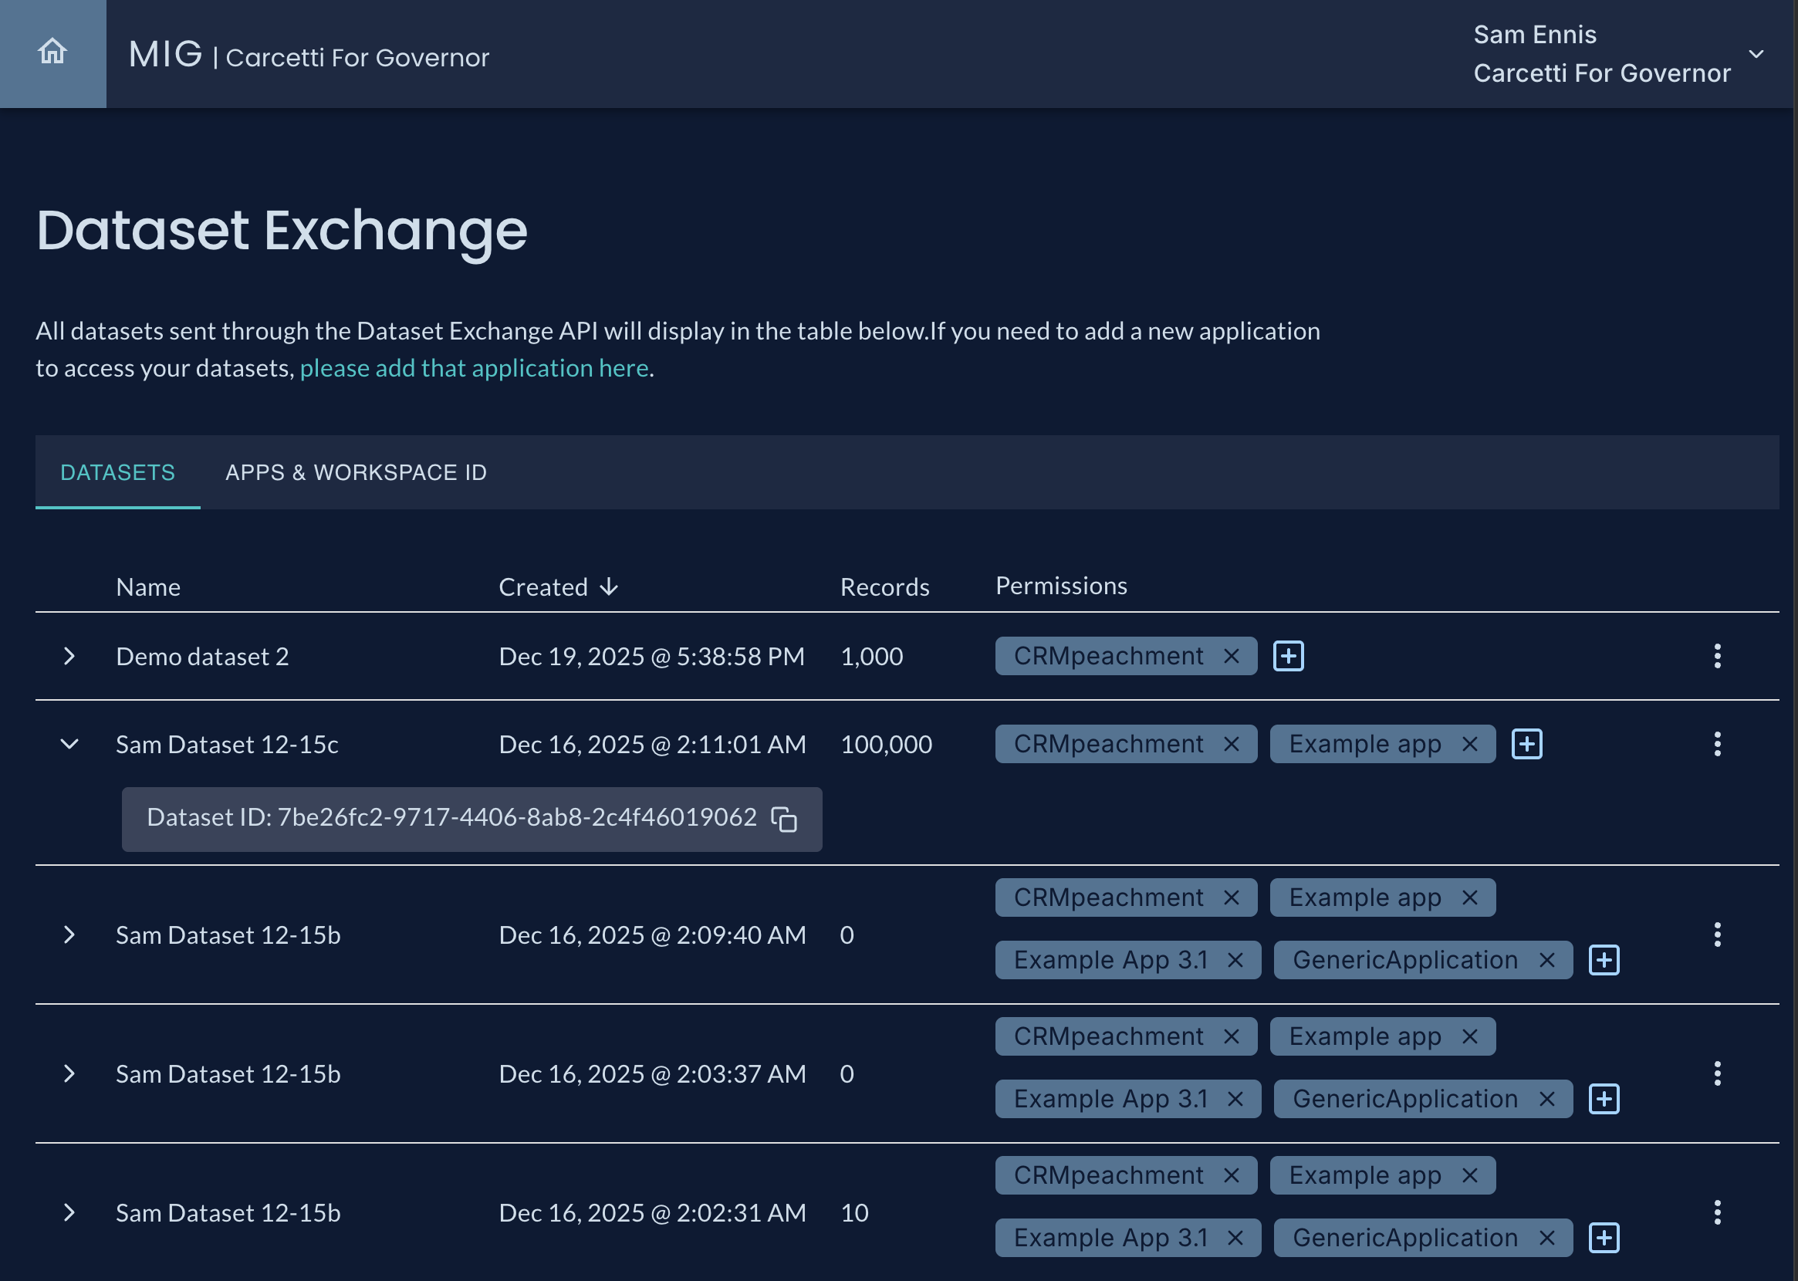Follow the 'please add that application here' link

click(474, 368)
